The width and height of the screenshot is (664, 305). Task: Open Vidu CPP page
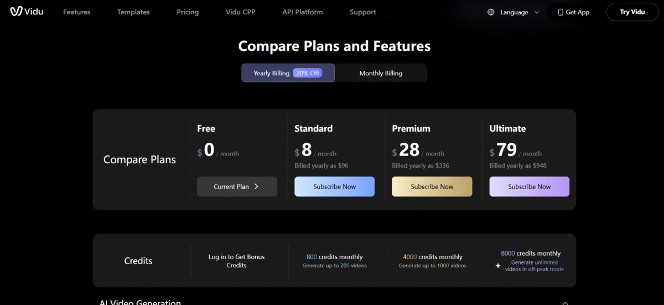241,12
